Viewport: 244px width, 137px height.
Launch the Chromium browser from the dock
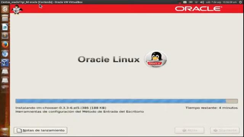pyautogui.click(x=5, y=54)
